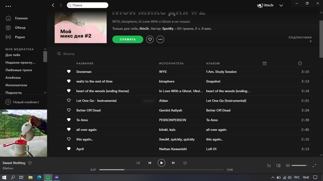Screen dimensions: 323x181
Task: Open the littn3r profile avatar
Action: tap(260, 5)
